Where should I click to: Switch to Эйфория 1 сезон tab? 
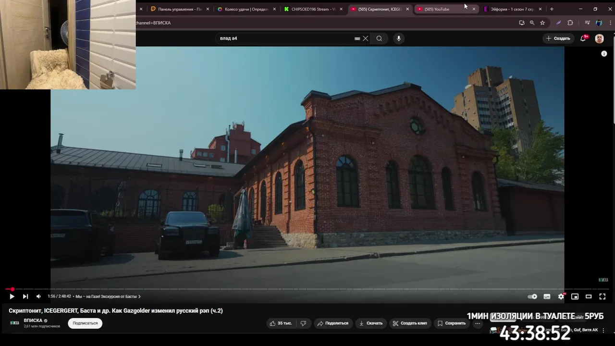[509, 9]
